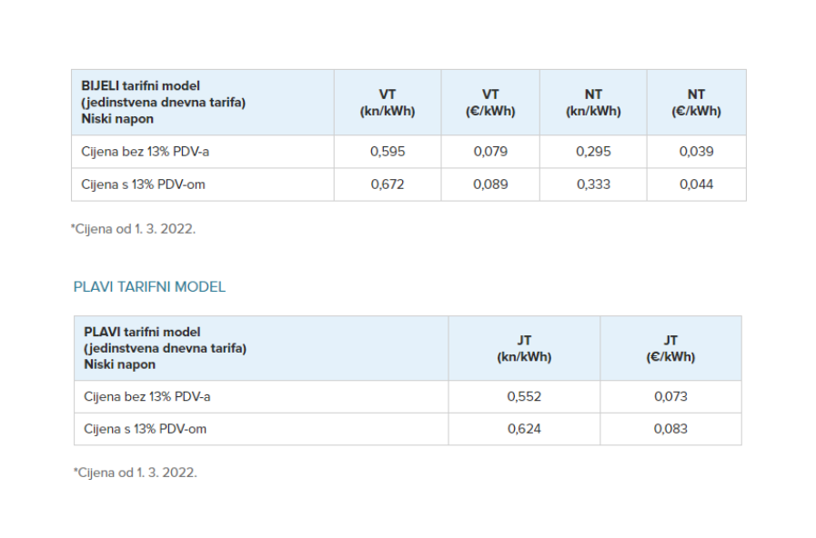
Task: Select first table's Cijena bez 13% PDV-a row
Action: pos(409,152)
